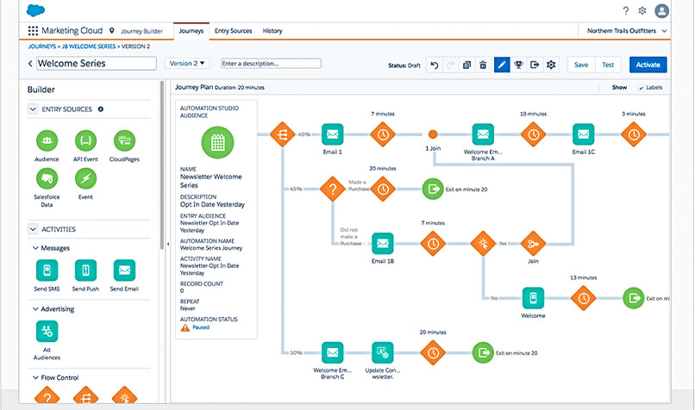Viewport: 695px width, 410px height.
Task: Go back with the left chevron
Action: (x=30, y=64)
